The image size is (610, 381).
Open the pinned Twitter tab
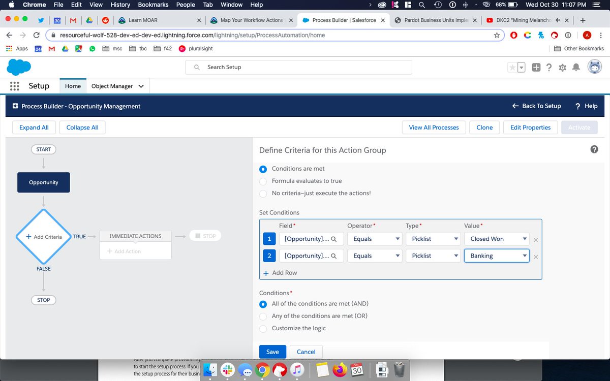coord(41,20)
